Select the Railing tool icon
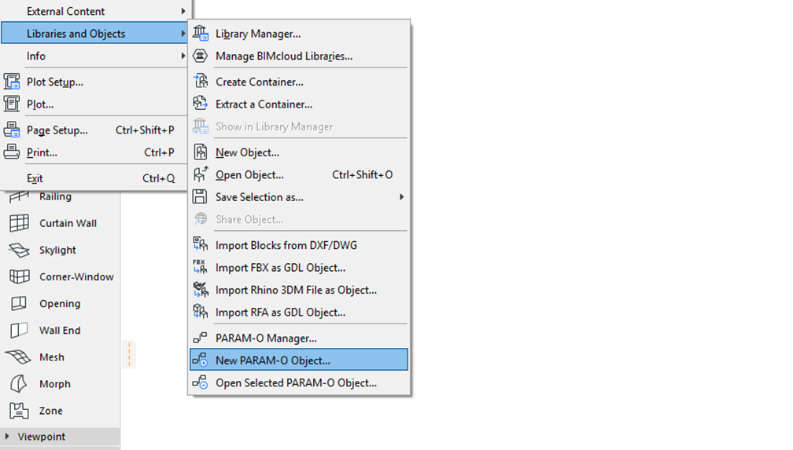The height and width of the screenshot is (450, 793). pyautogui.click(x=19, y=196)
